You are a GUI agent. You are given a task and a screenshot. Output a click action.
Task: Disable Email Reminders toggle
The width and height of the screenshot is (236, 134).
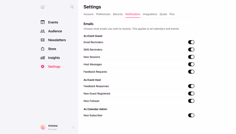(191, 42)
